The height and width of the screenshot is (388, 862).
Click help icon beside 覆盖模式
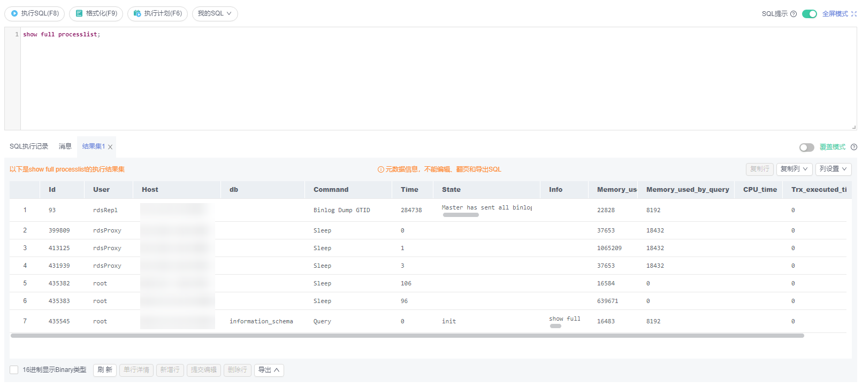pos(854,147)
